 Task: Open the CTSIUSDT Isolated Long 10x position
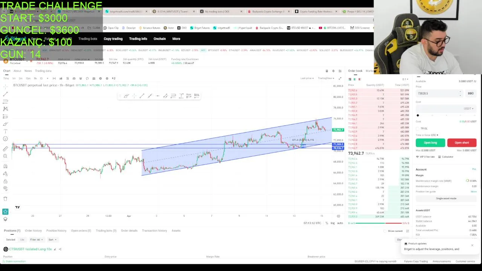(x=30, y=249)
